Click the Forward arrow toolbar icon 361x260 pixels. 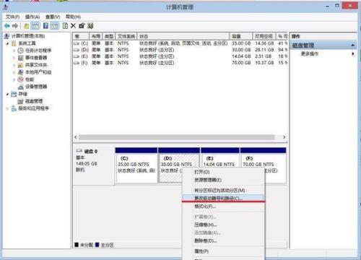pos(15,26)
